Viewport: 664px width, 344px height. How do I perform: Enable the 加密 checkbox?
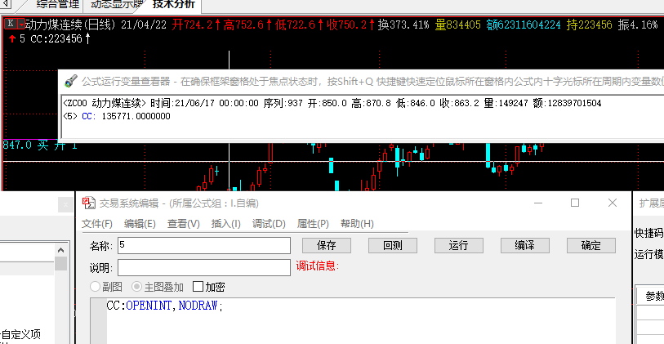(198, 287)
